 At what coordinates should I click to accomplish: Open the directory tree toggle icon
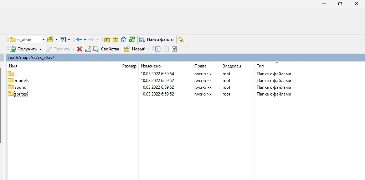tap(181, 39)
